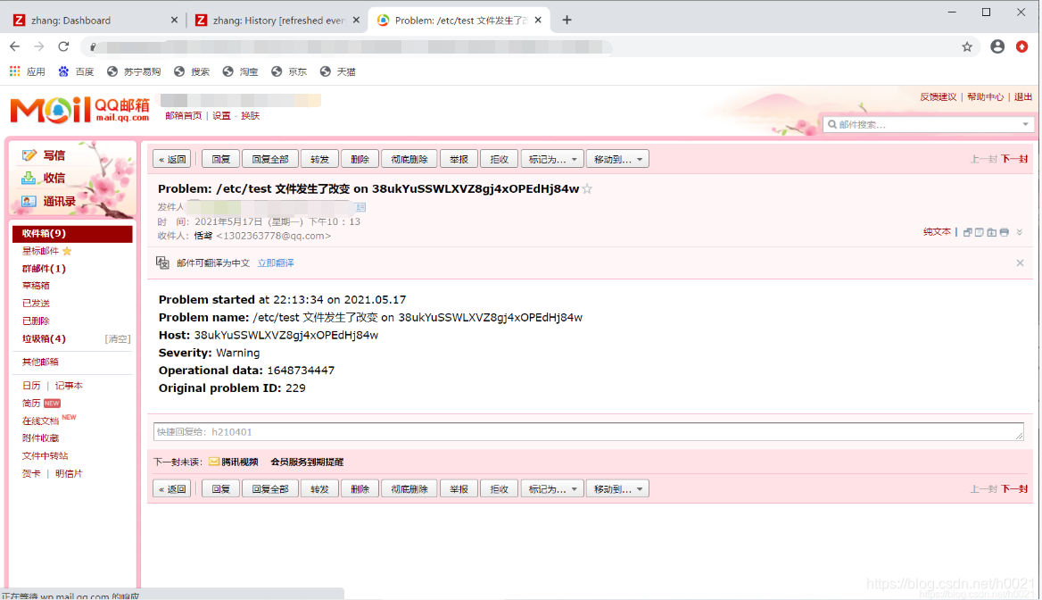Reload the current page
Screen dimensions: 1042x600
(63, 46)
